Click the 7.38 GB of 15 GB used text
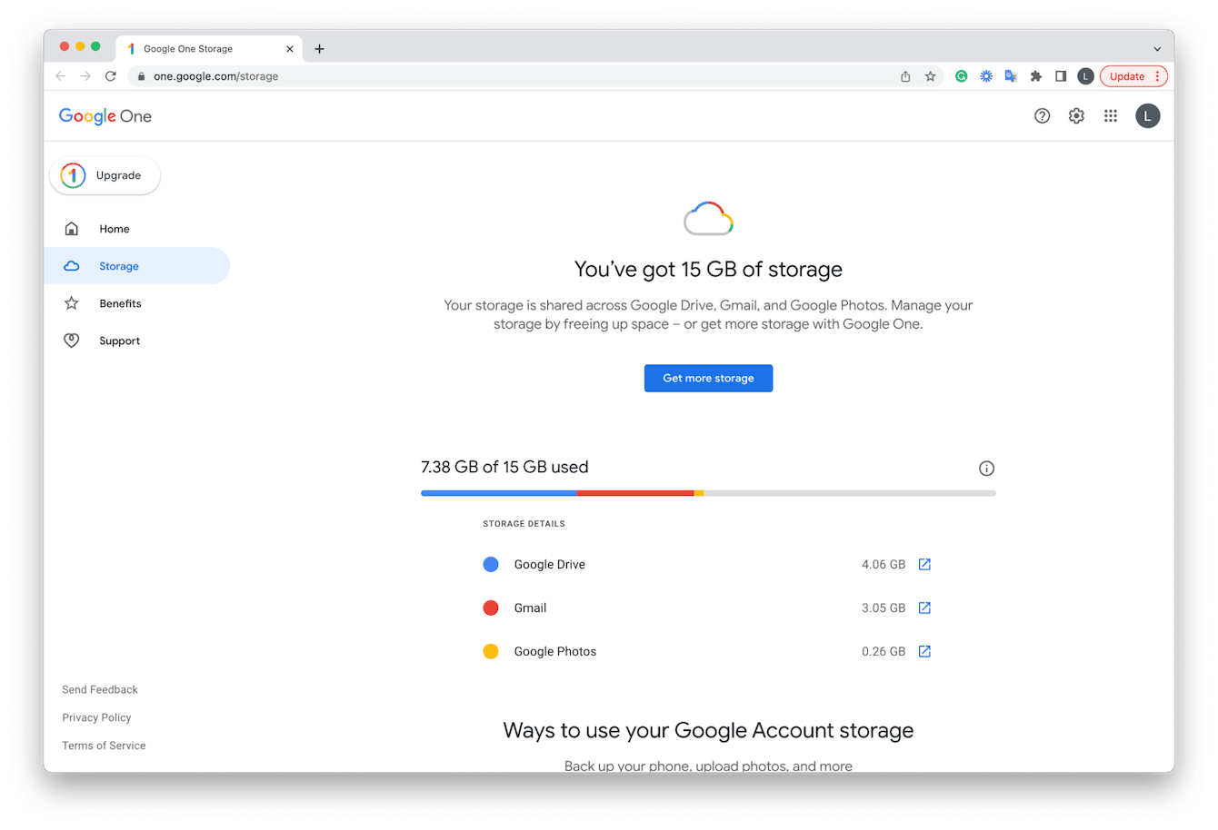 coord(504,467)
